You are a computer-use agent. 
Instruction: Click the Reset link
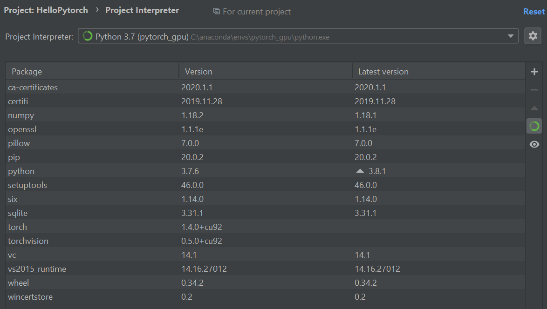[534, 12]
